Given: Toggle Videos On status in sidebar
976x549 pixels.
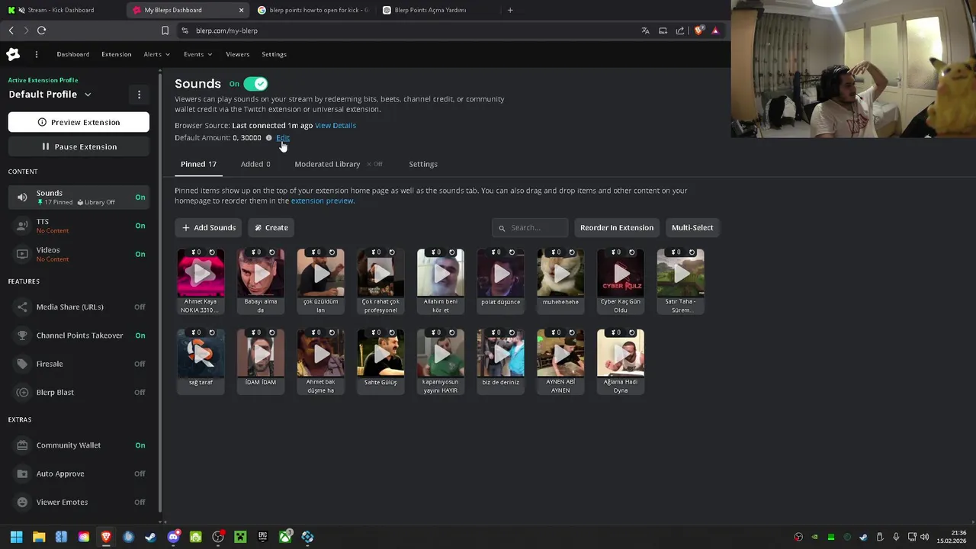Looking at the screenshot, I should point(140,254).
